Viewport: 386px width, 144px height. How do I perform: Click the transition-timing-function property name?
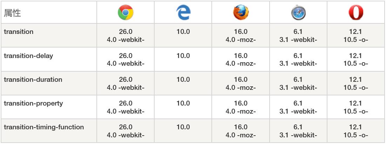[x=44, y=127]
